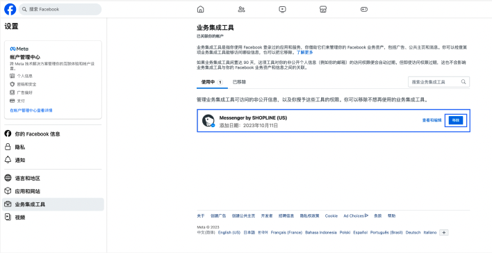Switch language to 한국어
The width and height of the screenshot is (492, 253).
point(263,233)
